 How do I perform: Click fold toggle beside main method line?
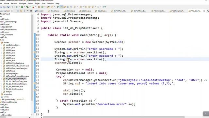(x=40, y=35)
